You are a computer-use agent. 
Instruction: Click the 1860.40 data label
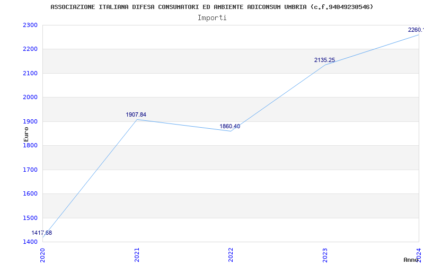[229, 126]
